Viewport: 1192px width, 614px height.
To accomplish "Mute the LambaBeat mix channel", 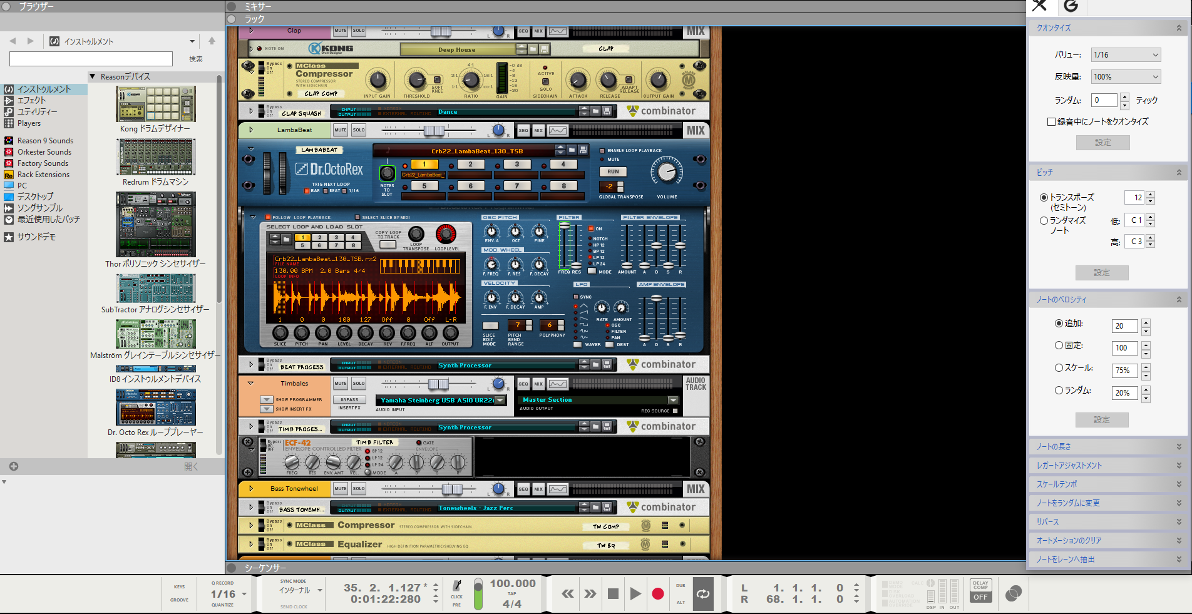I will 340,130.
